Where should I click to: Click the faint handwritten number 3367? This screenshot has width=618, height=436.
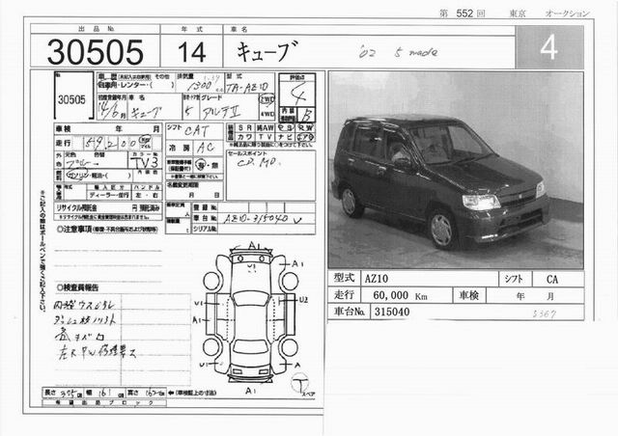(545, 313)
